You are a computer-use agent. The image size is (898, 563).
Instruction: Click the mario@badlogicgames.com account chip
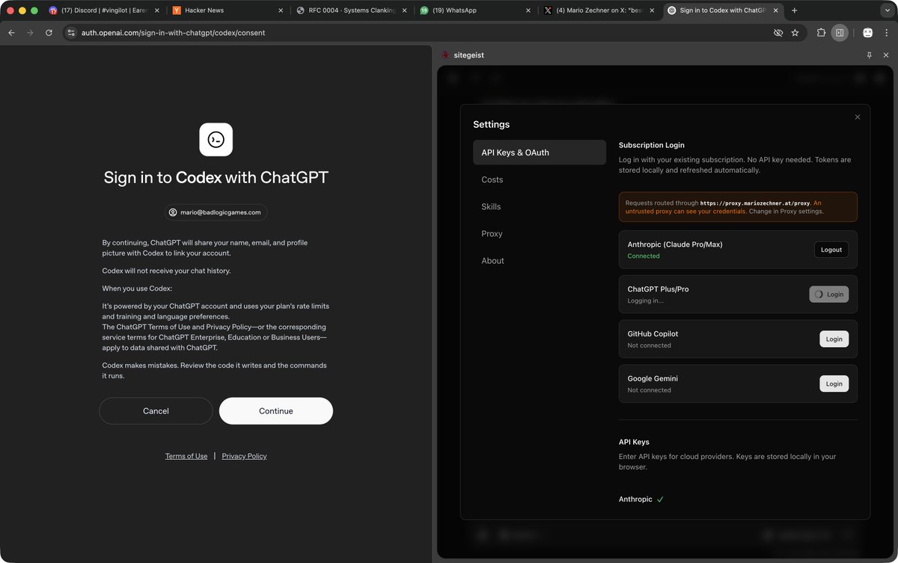[216, 212]
